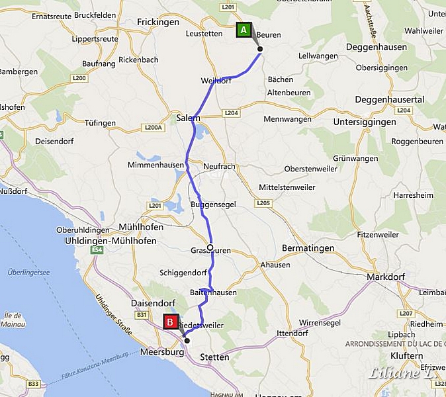Click the L204 road shield near Salem
The width and height of the screenshot is (446, 397).
click(x=231, y=113)
